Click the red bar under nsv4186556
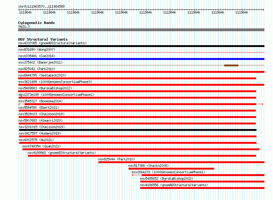This screenshot has height=200, width=273. [x=202, y=188]
